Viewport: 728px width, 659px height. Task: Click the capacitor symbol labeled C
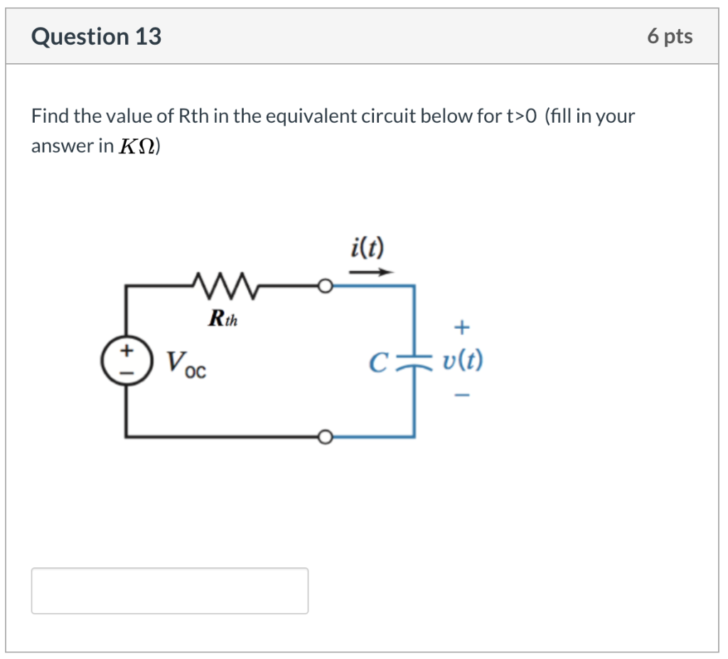tap(414, 361)
